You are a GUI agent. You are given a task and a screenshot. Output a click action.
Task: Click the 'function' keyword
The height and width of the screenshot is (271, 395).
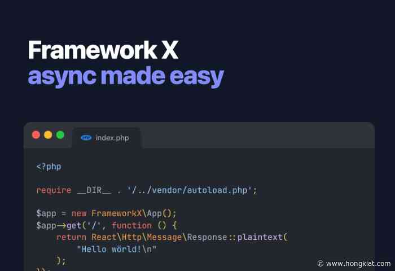click(131, 225)
